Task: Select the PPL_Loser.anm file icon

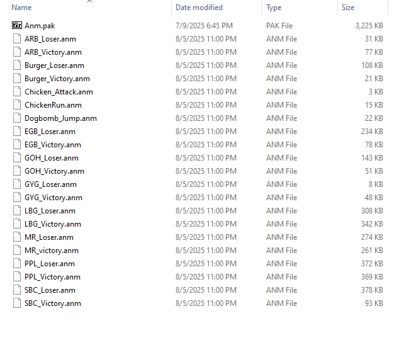Action: pyautogui.click(x=17, y=263)
